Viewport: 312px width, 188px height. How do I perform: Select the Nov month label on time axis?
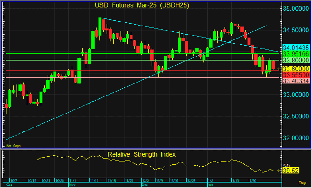72,184
